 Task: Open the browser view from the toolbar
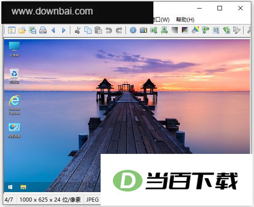pos(12,30)
